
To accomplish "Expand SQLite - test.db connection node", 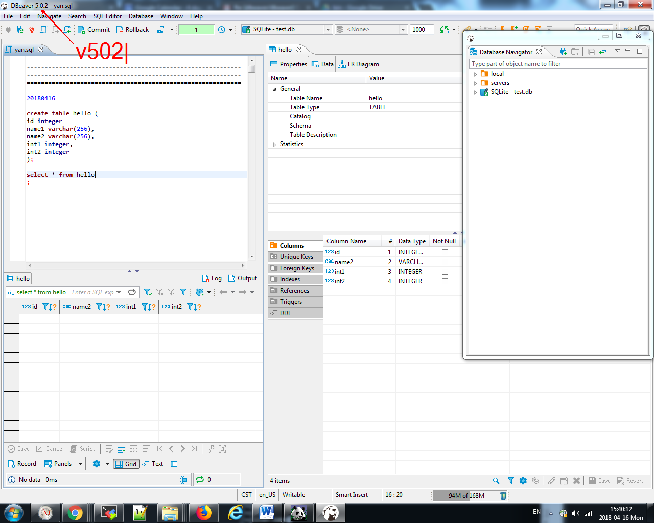I will coord(475,92).
